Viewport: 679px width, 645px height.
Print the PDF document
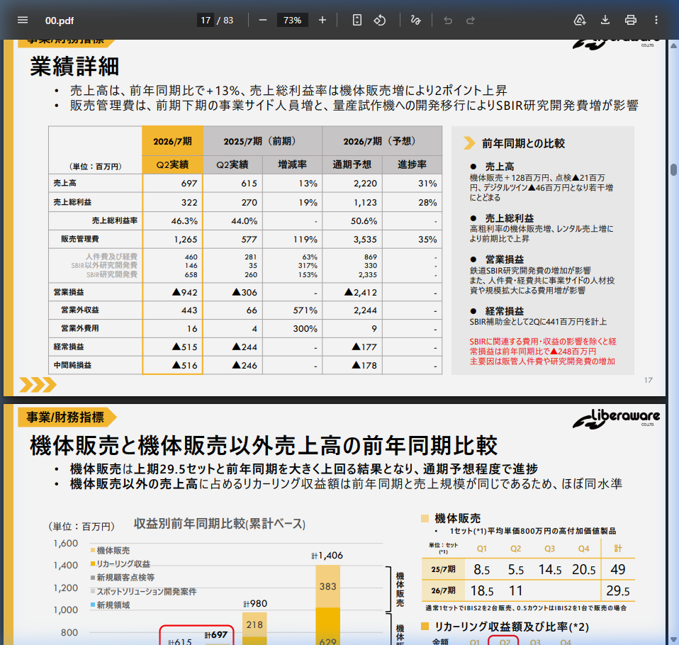(x=631, y=20)
